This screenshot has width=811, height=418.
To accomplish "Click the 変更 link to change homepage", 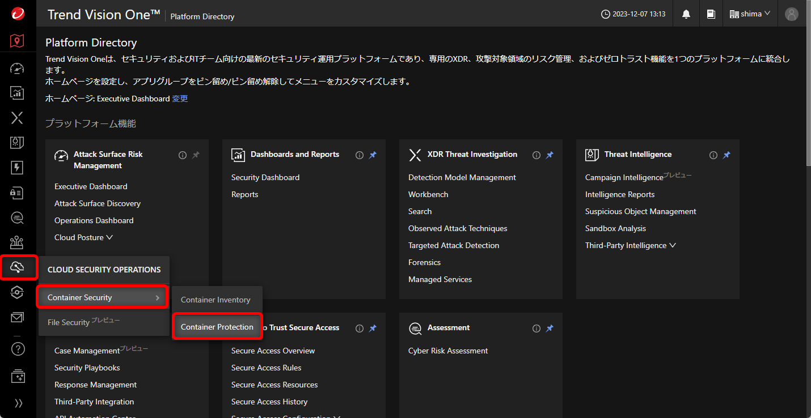I will tap(179, 98).
